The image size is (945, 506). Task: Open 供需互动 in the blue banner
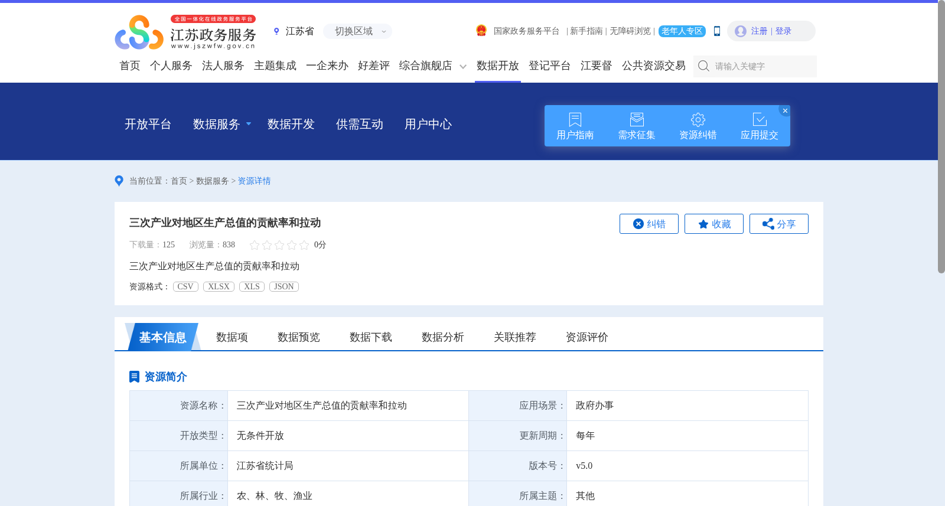360,124
